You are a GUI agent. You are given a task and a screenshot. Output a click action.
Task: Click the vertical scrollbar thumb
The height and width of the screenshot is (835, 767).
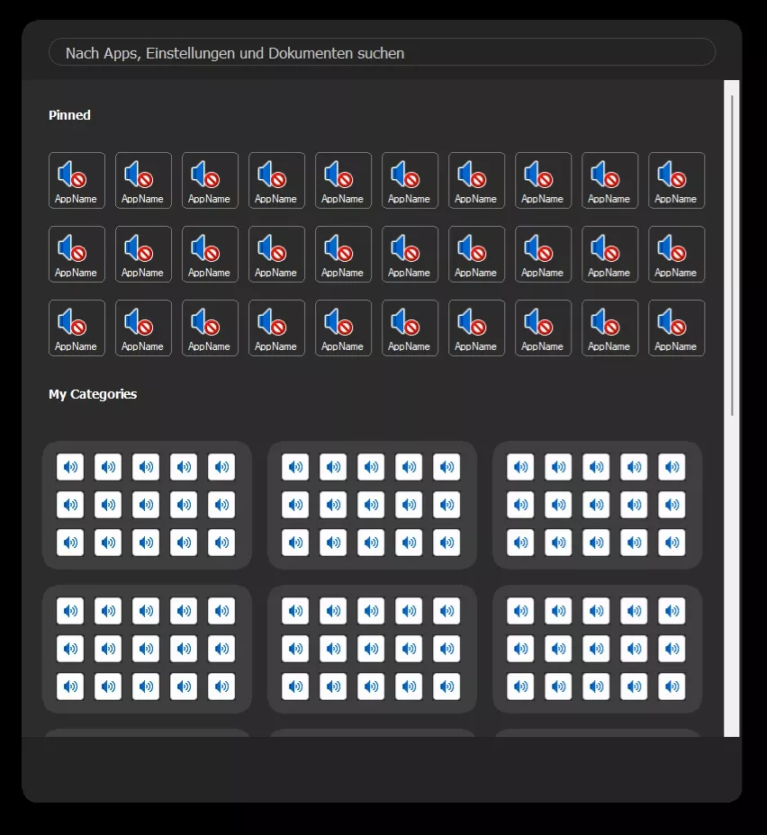pos(733,256)
